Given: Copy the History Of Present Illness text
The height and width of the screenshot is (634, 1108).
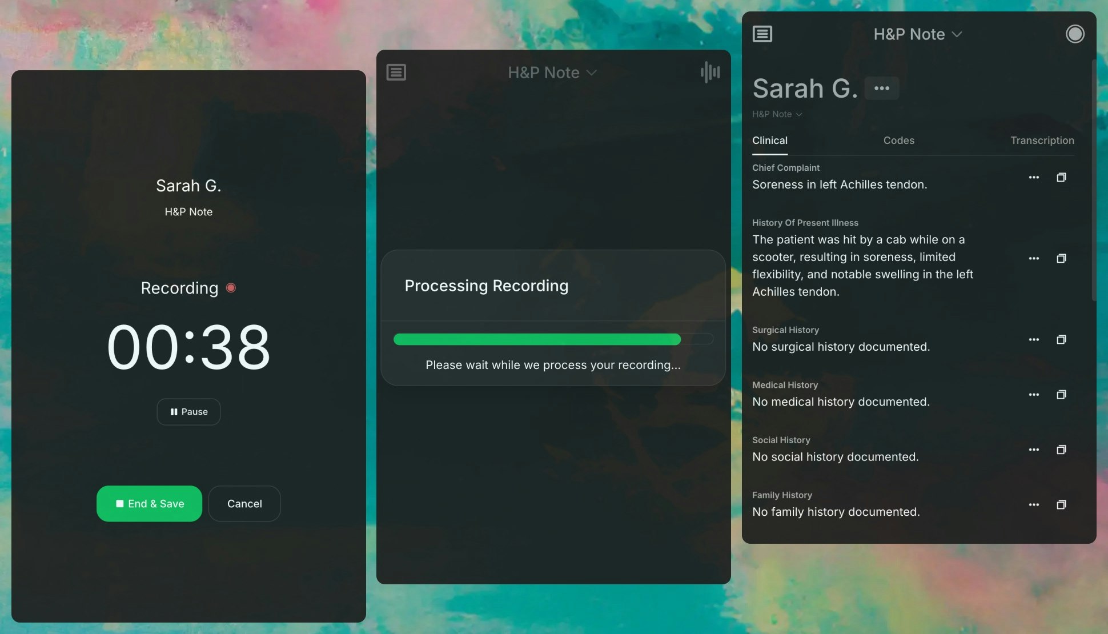Looking at the screenshot, I should (x=1061, y=259).
